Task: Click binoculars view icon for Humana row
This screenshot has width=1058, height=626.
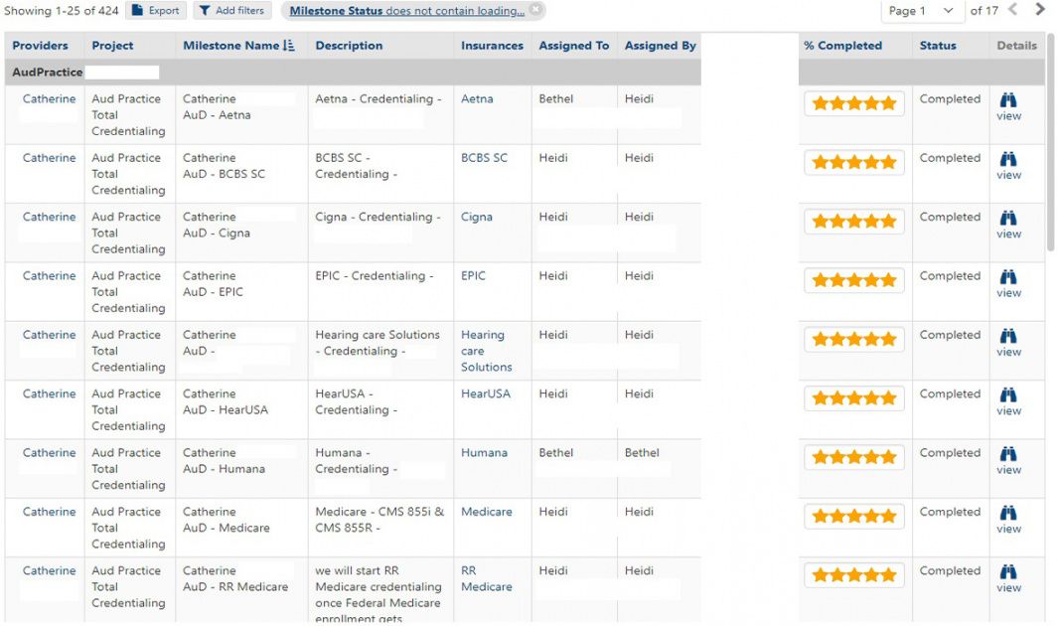Action: click(1008, 454)
